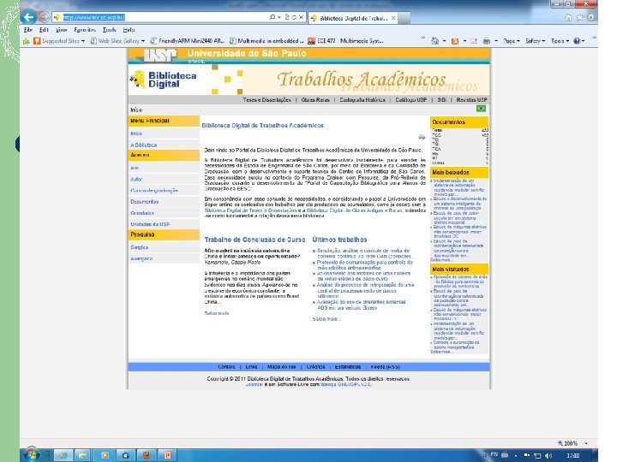This screenshot has width=617, height=462.
Task: Open the PowerPoint taskbar icon
Action: pos(167,455)
